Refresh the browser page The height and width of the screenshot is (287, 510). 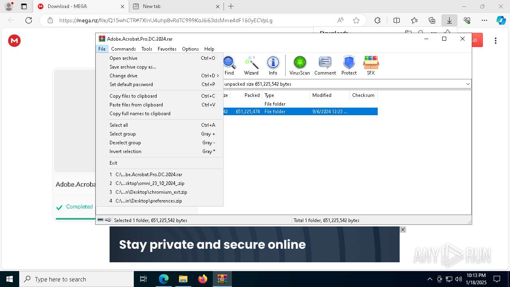pyautogui.click(x=29, y=20)
